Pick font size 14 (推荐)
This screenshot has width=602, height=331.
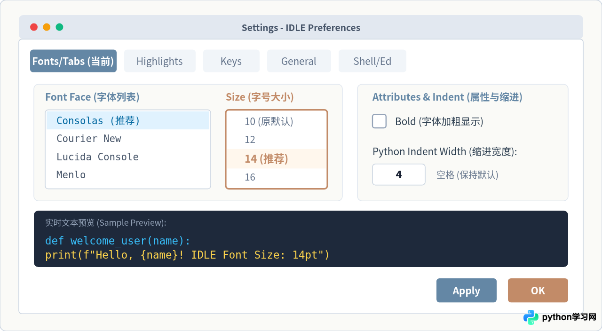point(277,158)
